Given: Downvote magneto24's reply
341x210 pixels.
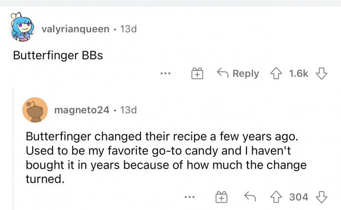Looking at the screenshot, I should [321, 197].
